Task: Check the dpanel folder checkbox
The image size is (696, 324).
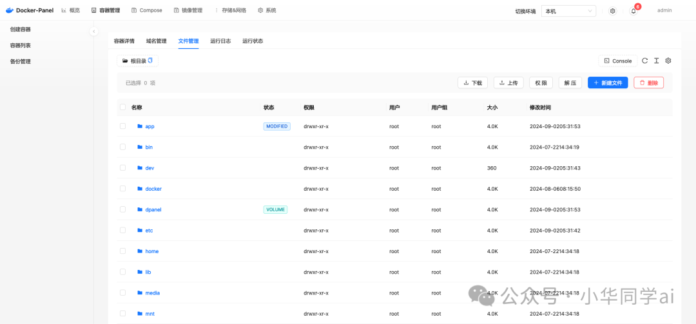Action: (123, 209)
